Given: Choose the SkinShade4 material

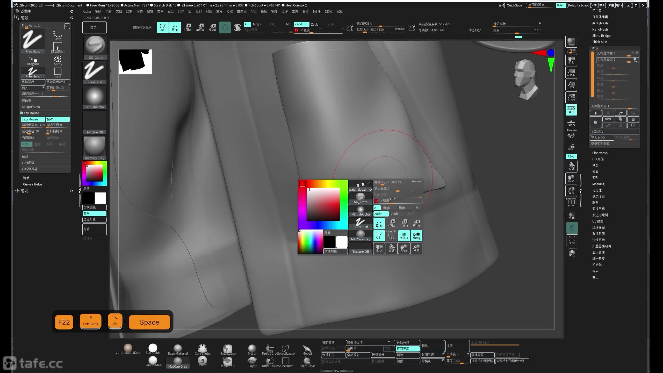Looking at the screenshot, I should (x=153, y=362).
